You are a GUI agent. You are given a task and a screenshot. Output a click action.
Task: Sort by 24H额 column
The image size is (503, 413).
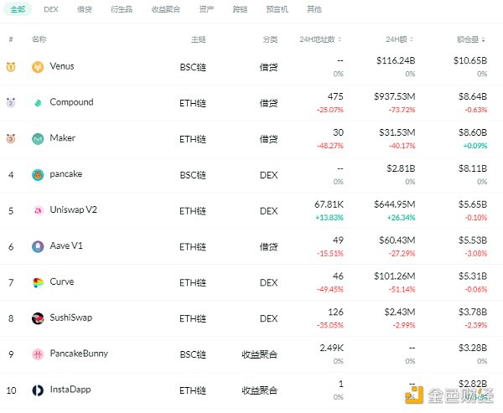click(399, 39)
